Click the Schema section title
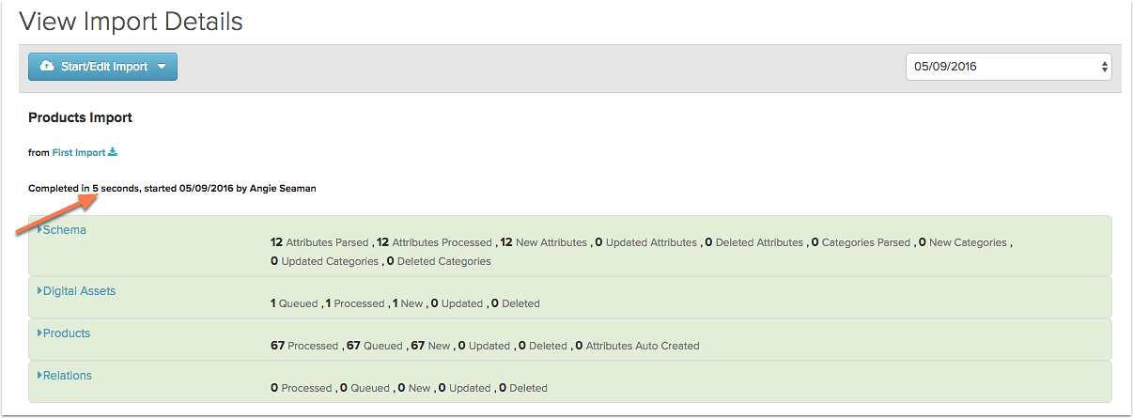1133x418 pixels. coord(64,230)
